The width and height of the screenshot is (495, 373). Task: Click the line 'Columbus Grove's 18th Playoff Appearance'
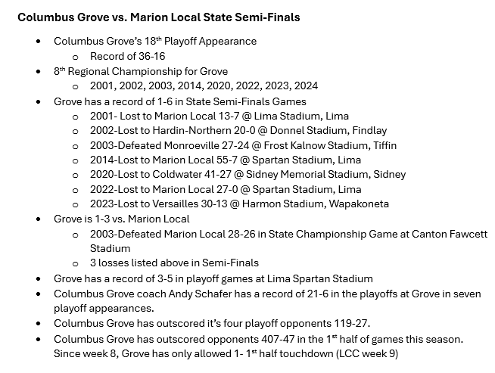click(155, 41)
